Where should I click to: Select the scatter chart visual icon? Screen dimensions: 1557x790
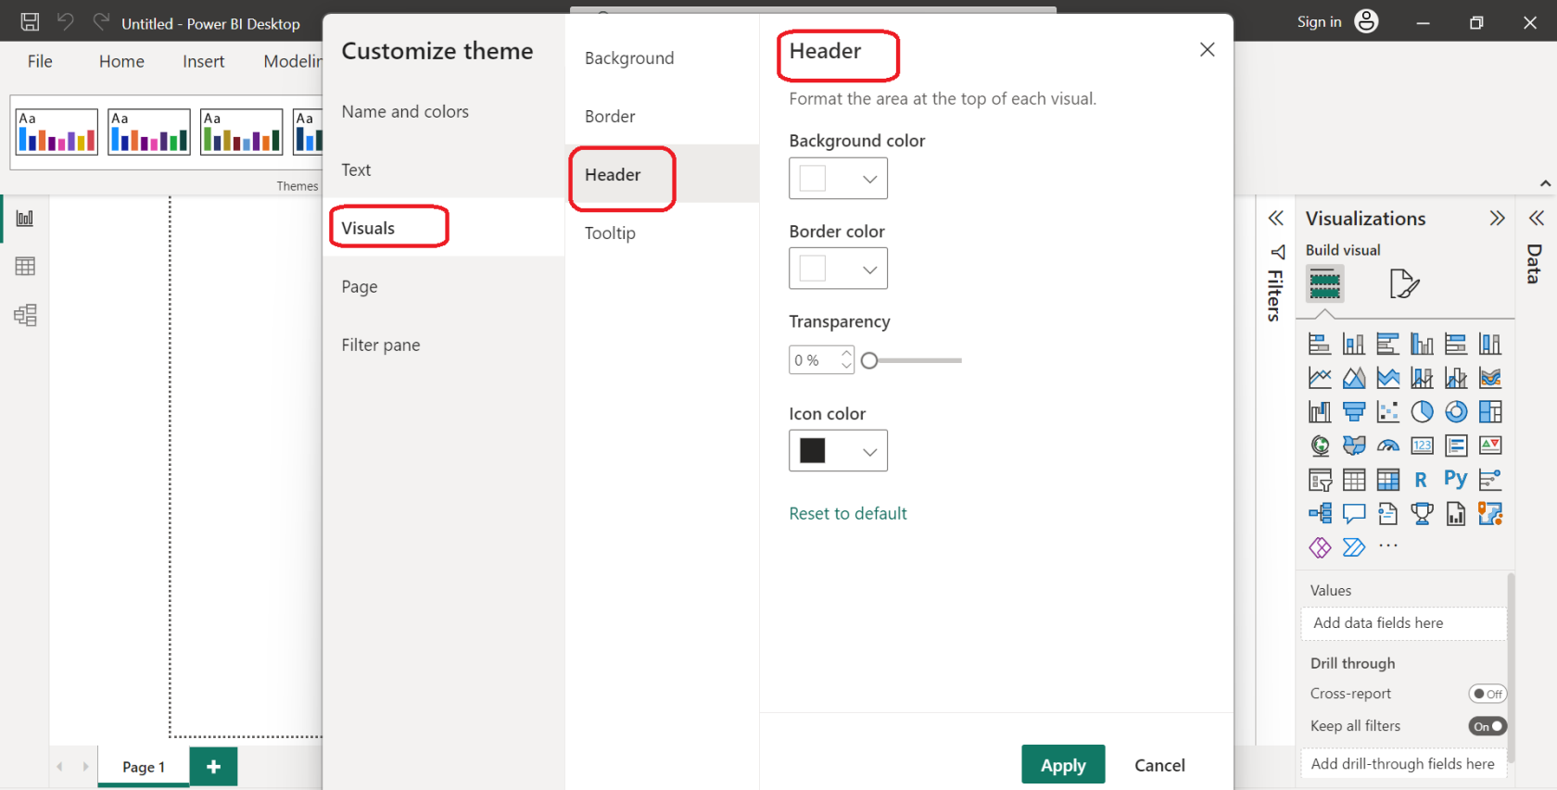1388,412
